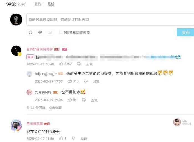Switch to 最热 sort tab
The width and height of the screenshot is (194, 142).
point(38,4)
